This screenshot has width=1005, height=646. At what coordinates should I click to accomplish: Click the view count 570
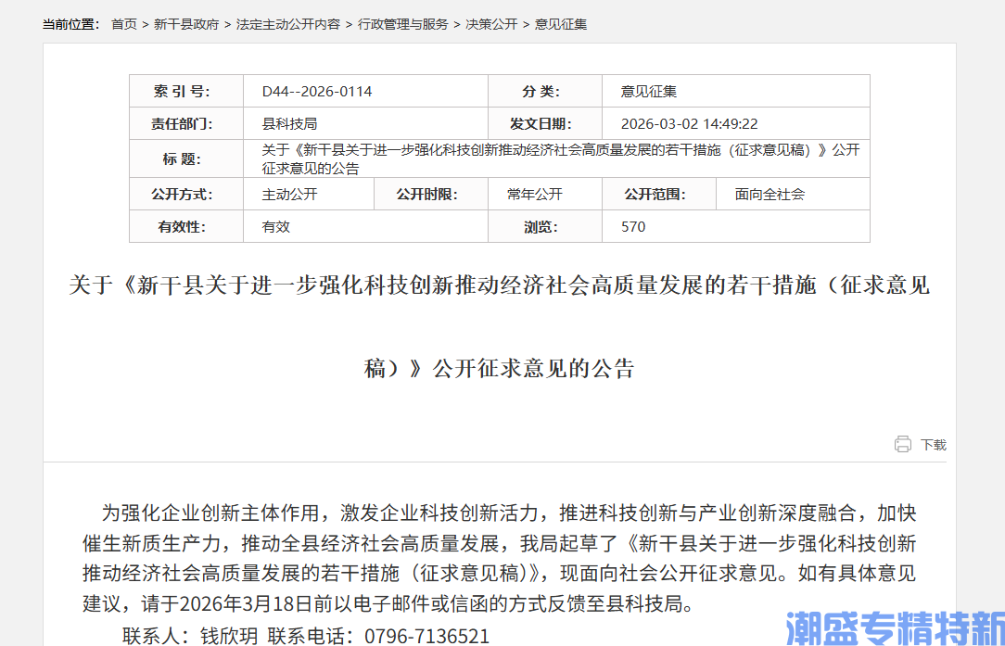(631, 226)
